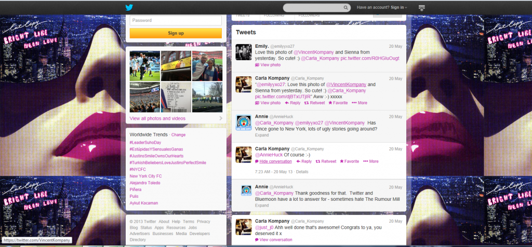The image size is (532, 247).
Task: Open the Emily. profile name
Action: pyautogui.click(x=262, y=46)
